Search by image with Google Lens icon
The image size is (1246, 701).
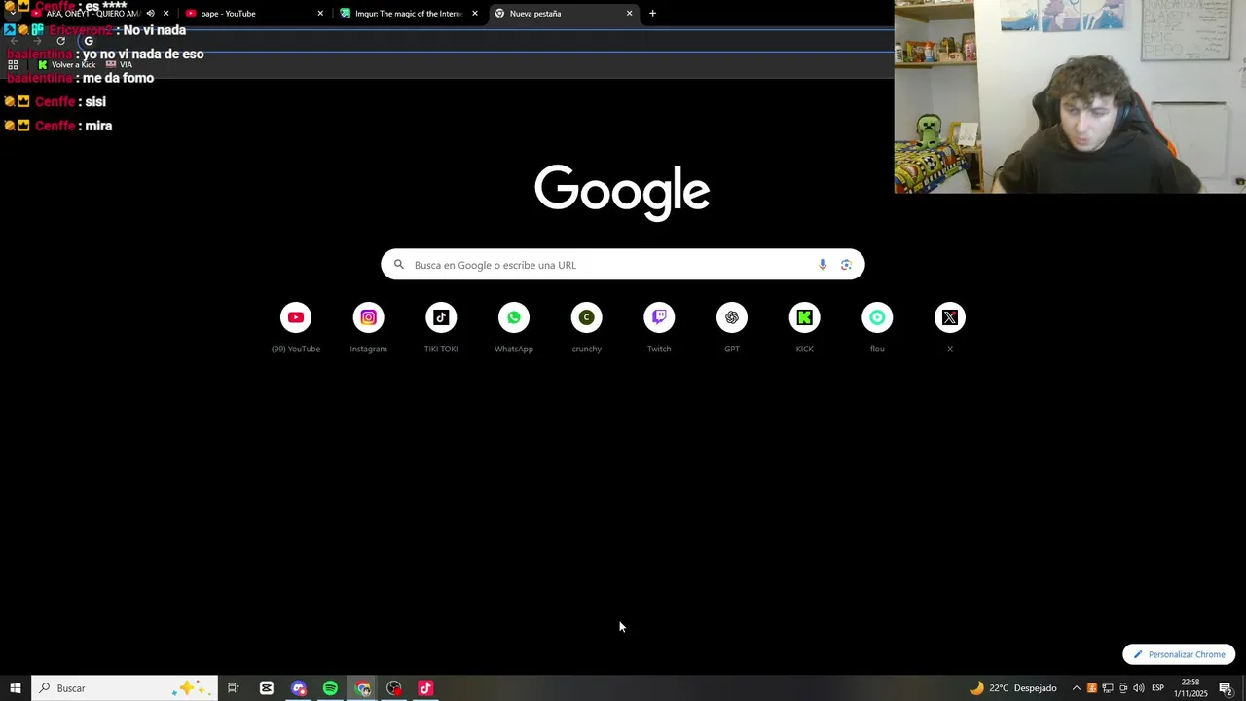(x=846, y=265)
